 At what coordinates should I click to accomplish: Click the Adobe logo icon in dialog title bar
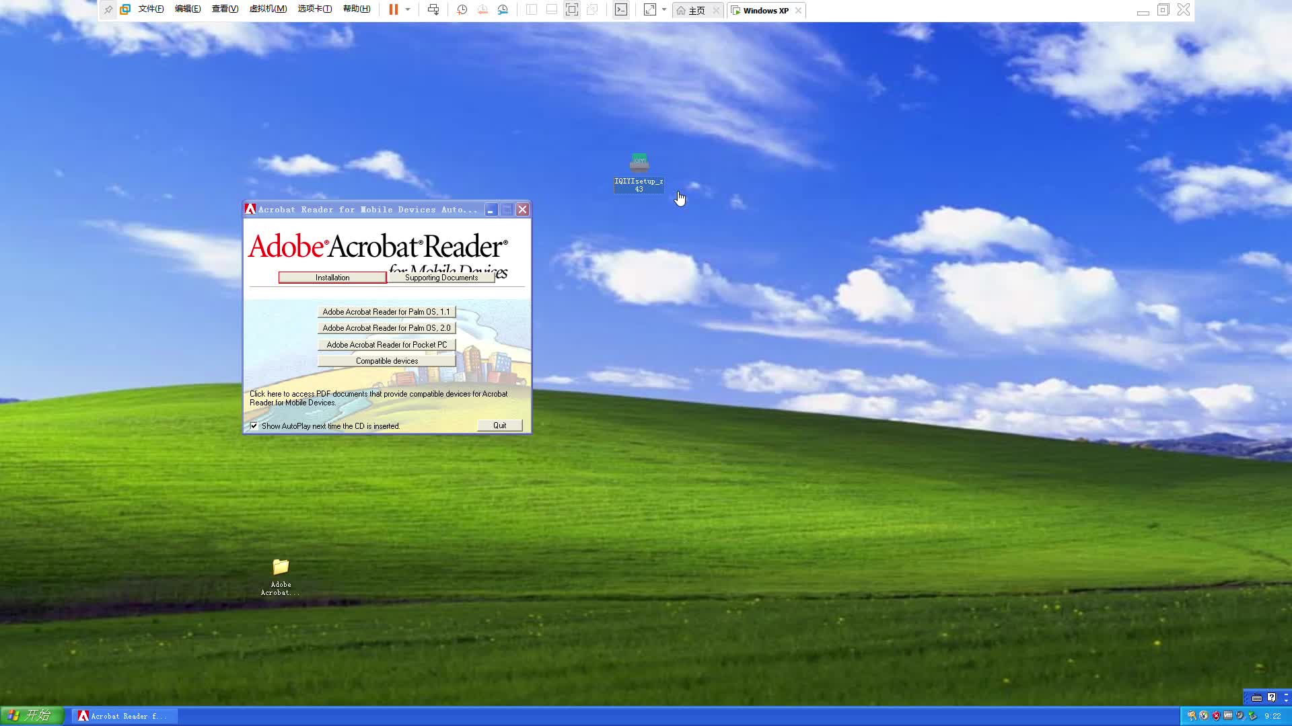click(x=250, y=209)
